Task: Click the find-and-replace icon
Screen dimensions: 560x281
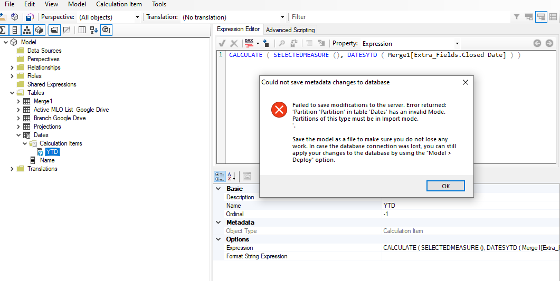Action: pyautogui.click(x=294, y=44)
